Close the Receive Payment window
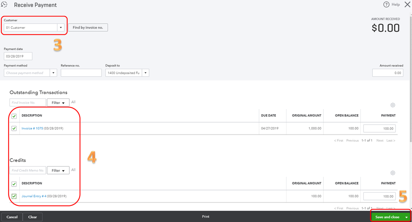 [x=407, y=5]
